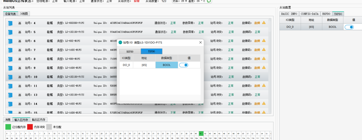Image resolution: width=362 pixels, height=140 pixels.
Task: Select the TXPDO tab in the station 10 dialog
Action: (x=152, y=52)
